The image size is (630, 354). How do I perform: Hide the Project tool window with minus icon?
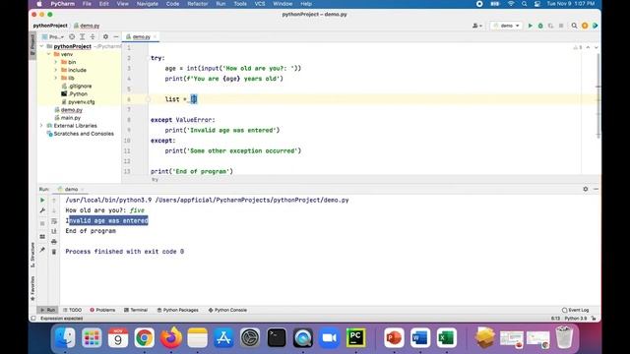(x=116, y=36)
